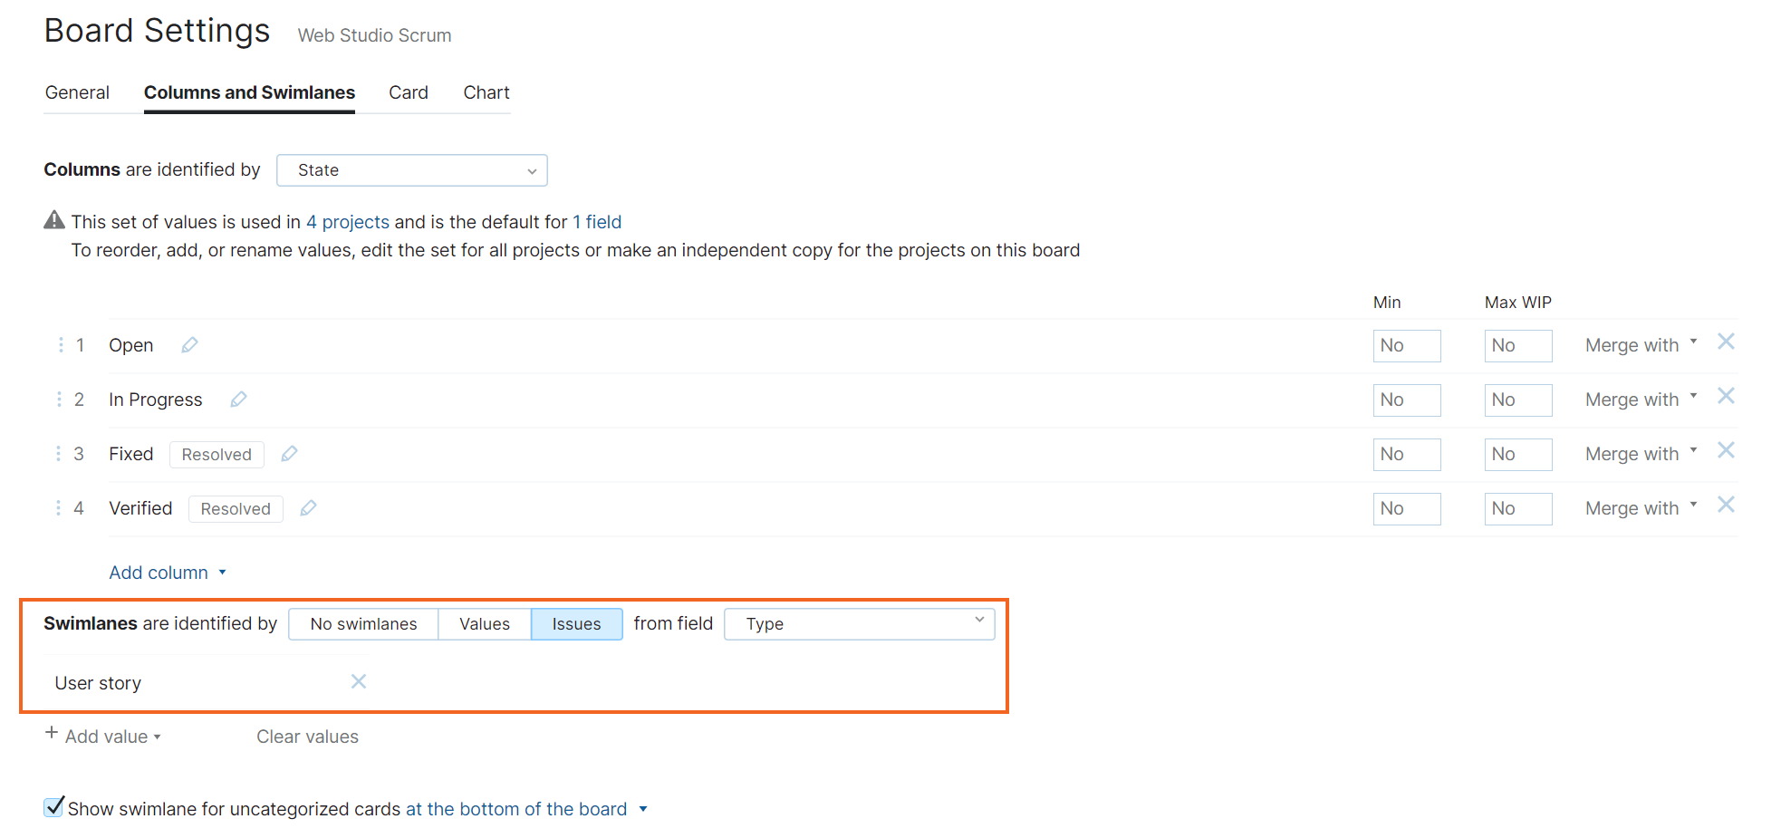The width and height of the screenshot is (1781, 838).
Task: Remove the Open column with X icon
Action: (1726, 342)
